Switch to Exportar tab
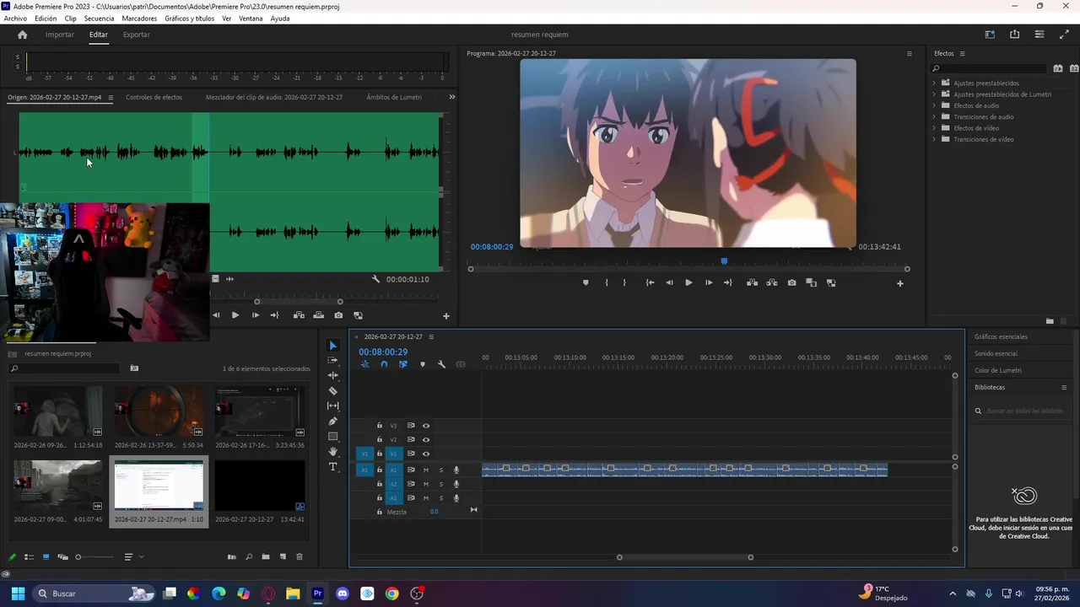1080x607 pixels. tap(136, 35)
